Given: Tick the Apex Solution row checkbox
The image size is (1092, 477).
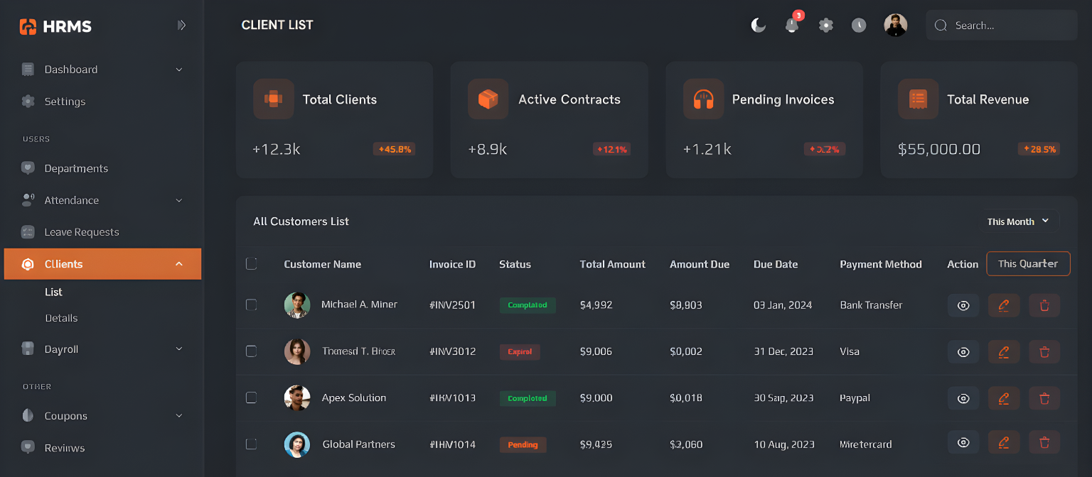Looking at the screenshot, I should coord(251,397).
